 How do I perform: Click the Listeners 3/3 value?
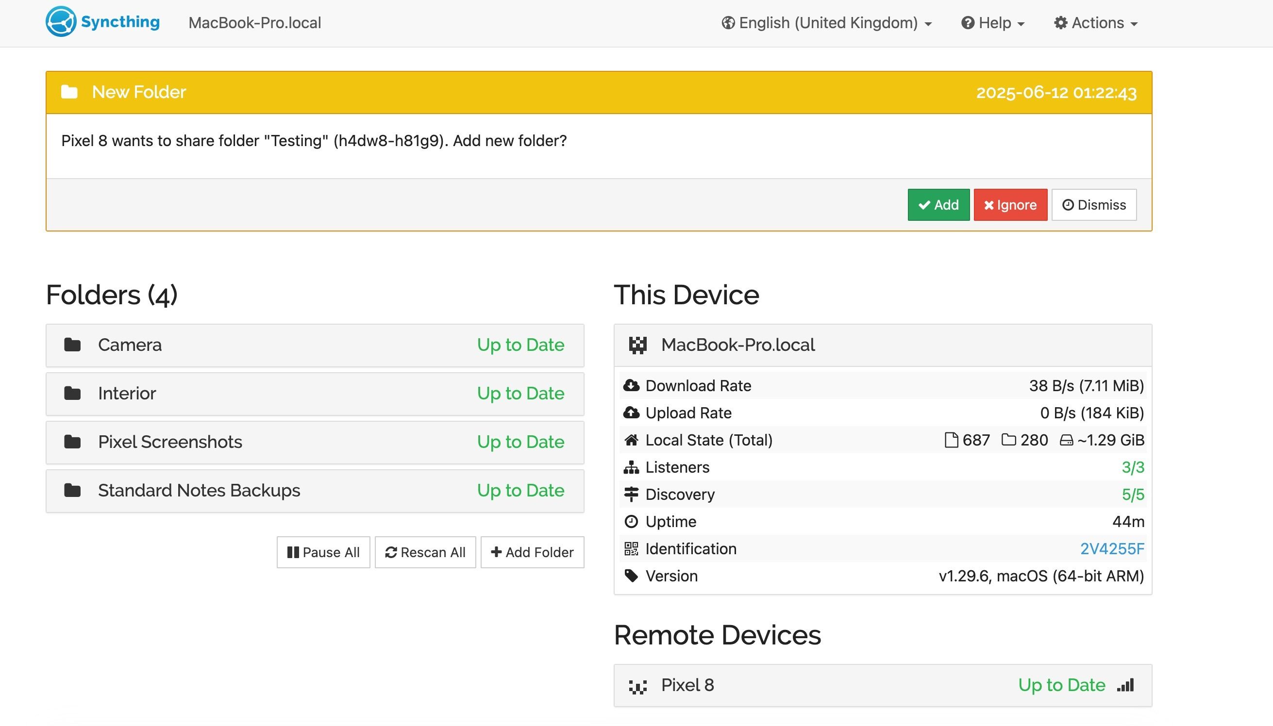[x=1133, y=467]
